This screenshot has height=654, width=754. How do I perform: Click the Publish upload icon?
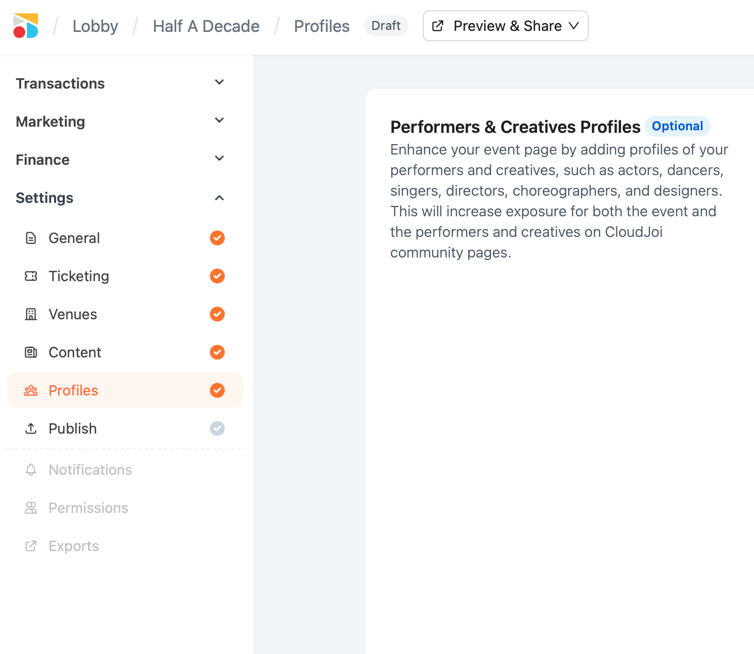coord(31,428)
